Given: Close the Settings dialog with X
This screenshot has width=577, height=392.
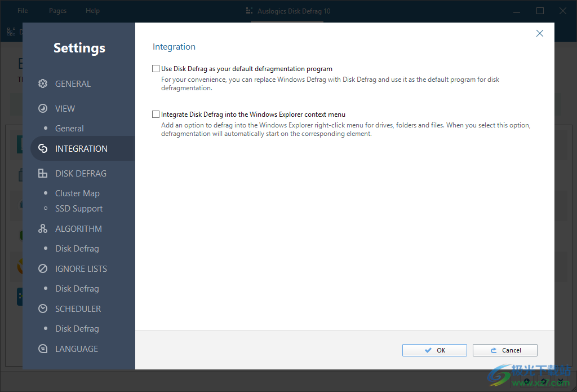Looking at the screenshot, I should click(539, 33).
